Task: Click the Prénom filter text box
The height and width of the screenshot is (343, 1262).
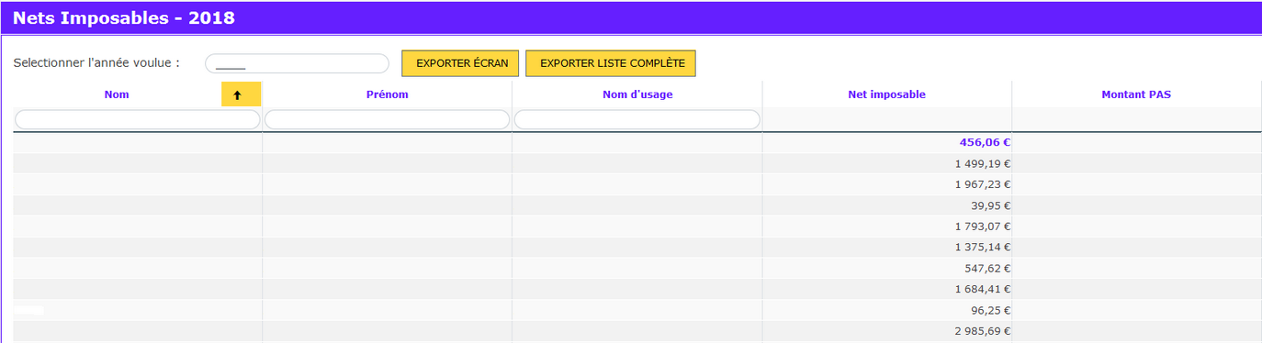Action: (387, 119)
